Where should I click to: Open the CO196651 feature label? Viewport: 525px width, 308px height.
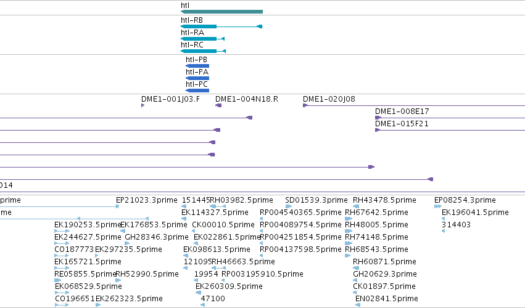tap(75, 299)
